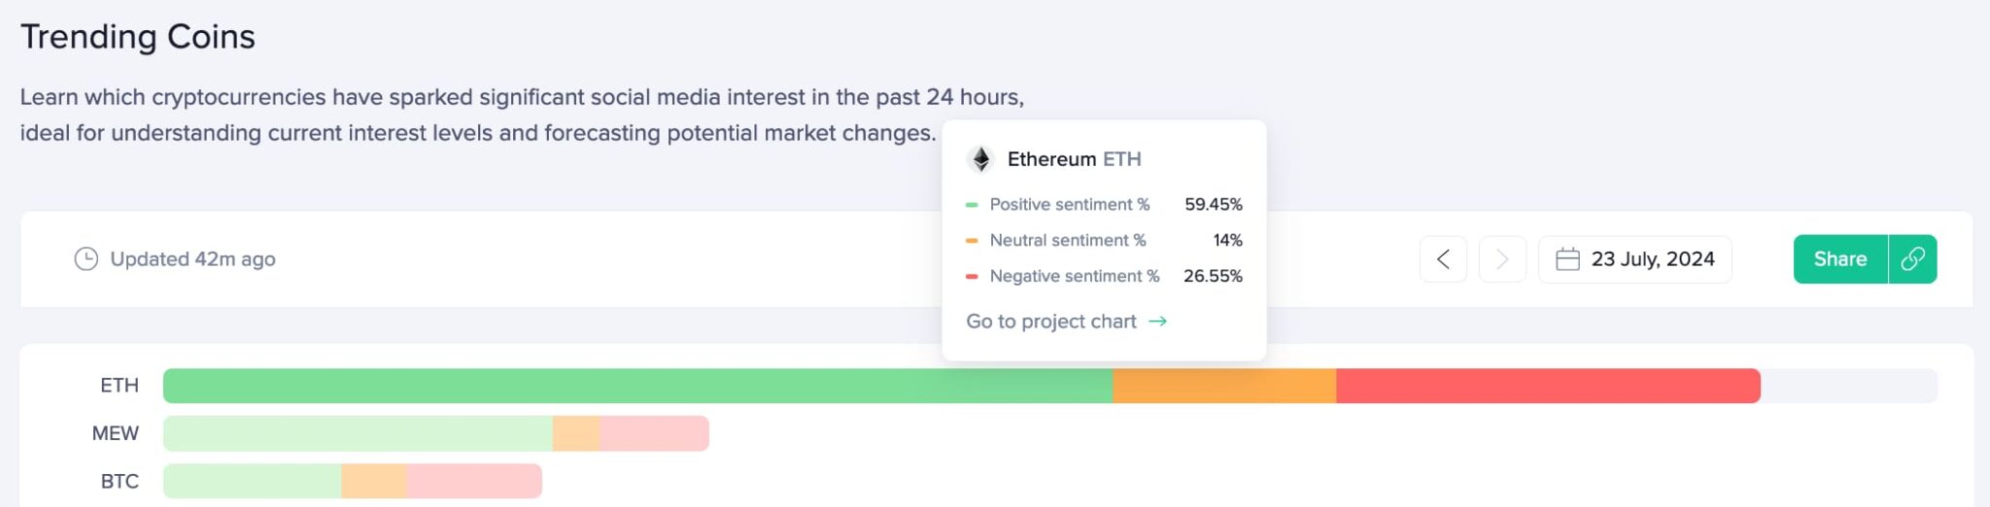The height and width of the screenshot is (507, 1990).
Task: Click the BTC pink negative bar segment
Action: pos(473,482)
